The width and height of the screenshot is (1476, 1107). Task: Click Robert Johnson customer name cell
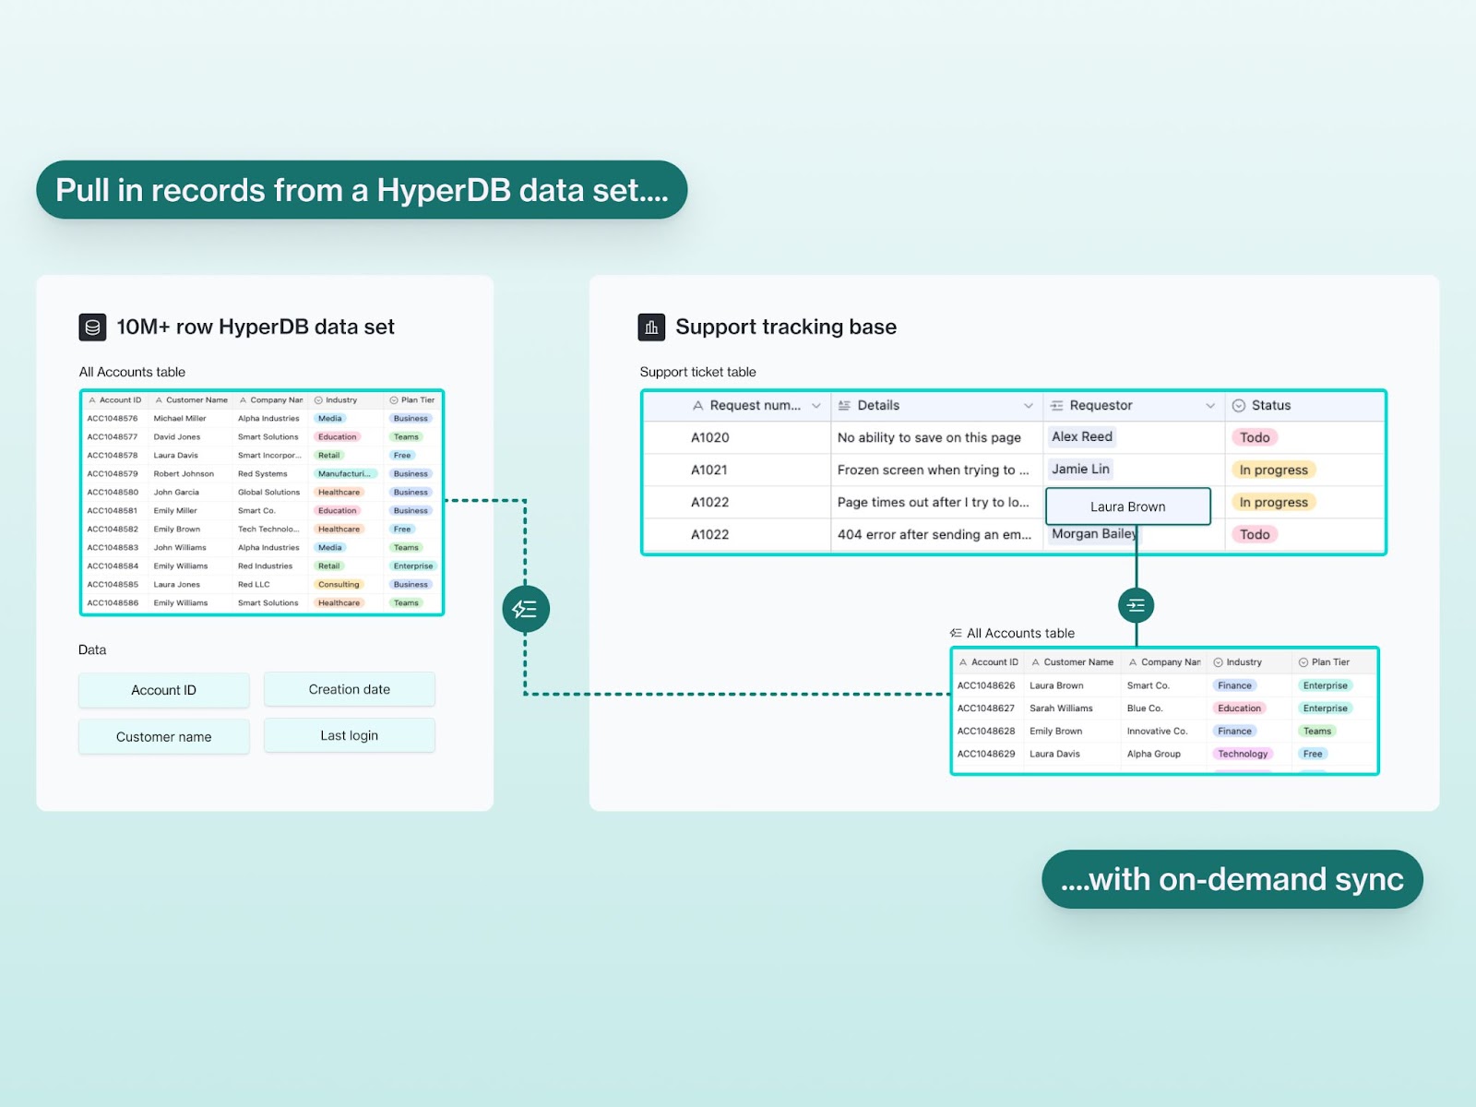click(184, 474)
